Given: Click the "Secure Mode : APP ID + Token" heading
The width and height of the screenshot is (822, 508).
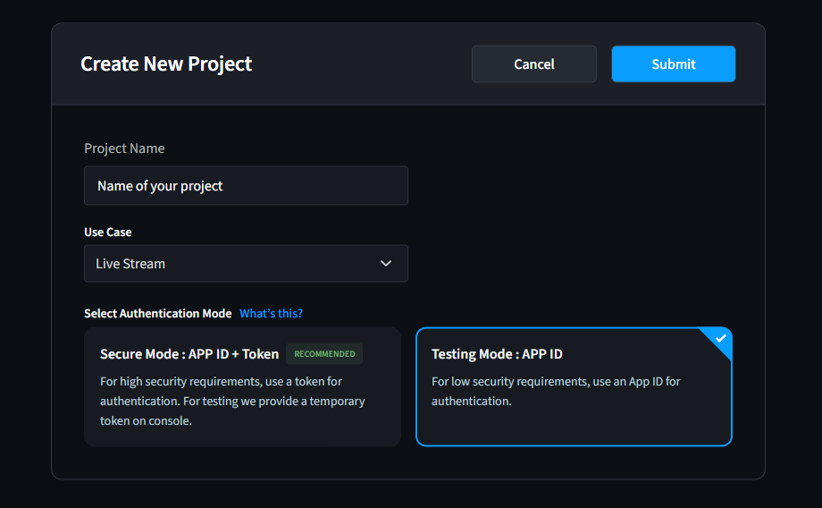Looking at the screenshot, I should (189, 354).
